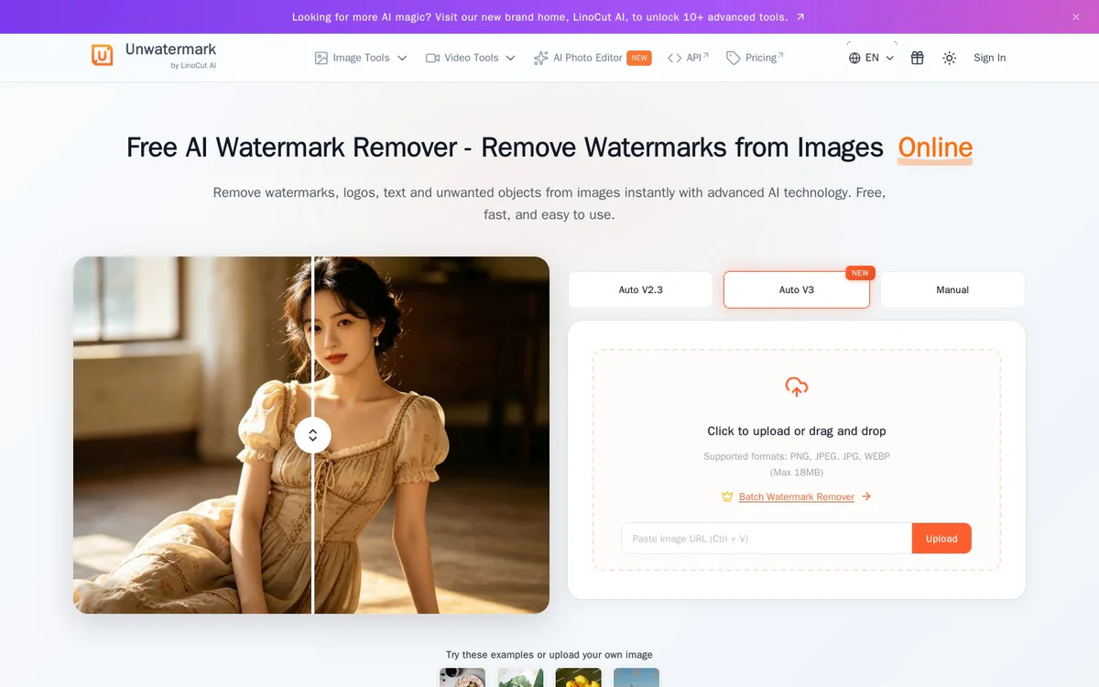
Task: Click the API code brackets icon
Action: click(x=675, y=58)
